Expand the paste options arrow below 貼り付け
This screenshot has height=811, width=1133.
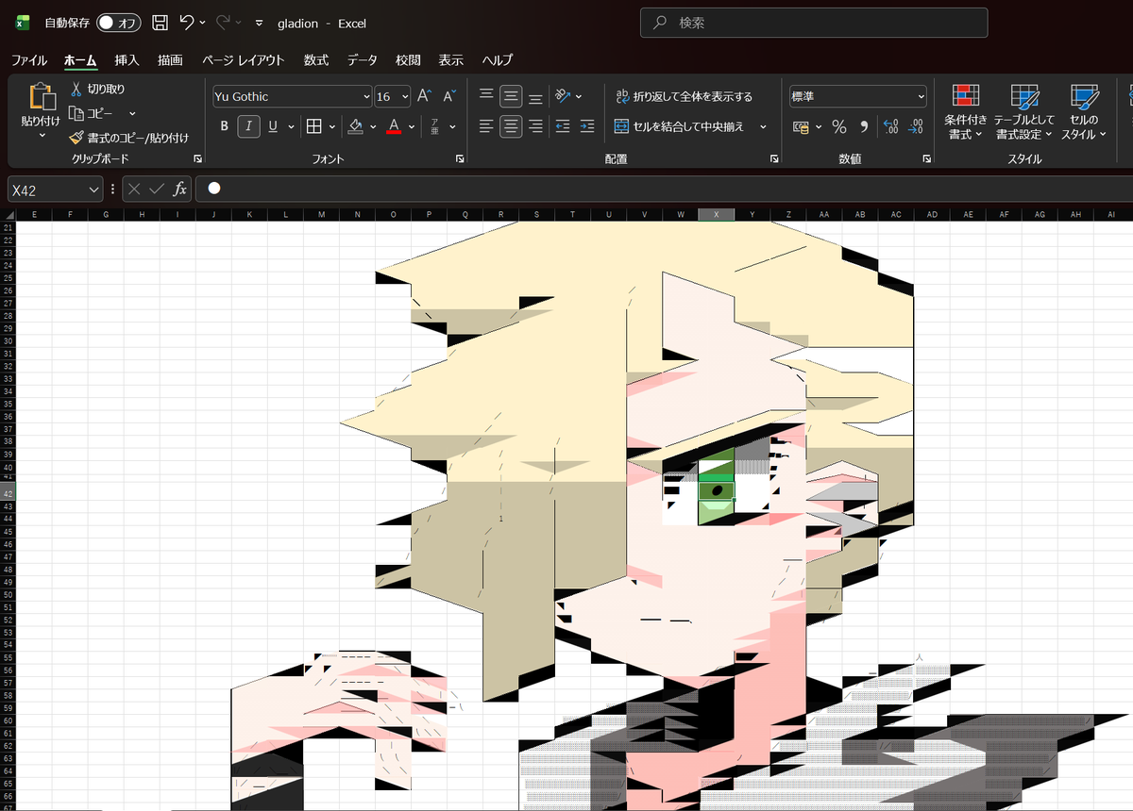coord(42,136)
